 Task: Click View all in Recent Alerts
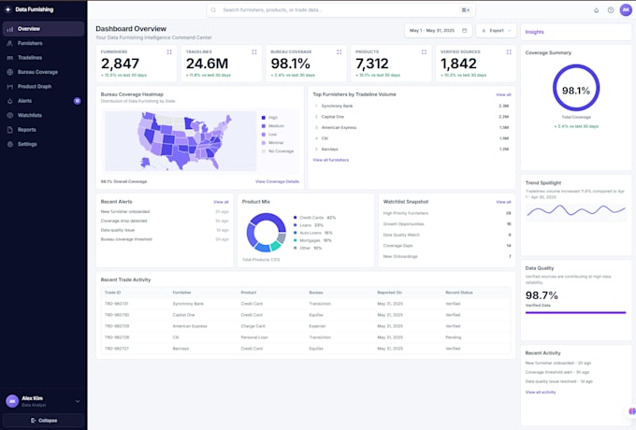tap(221, 202)
